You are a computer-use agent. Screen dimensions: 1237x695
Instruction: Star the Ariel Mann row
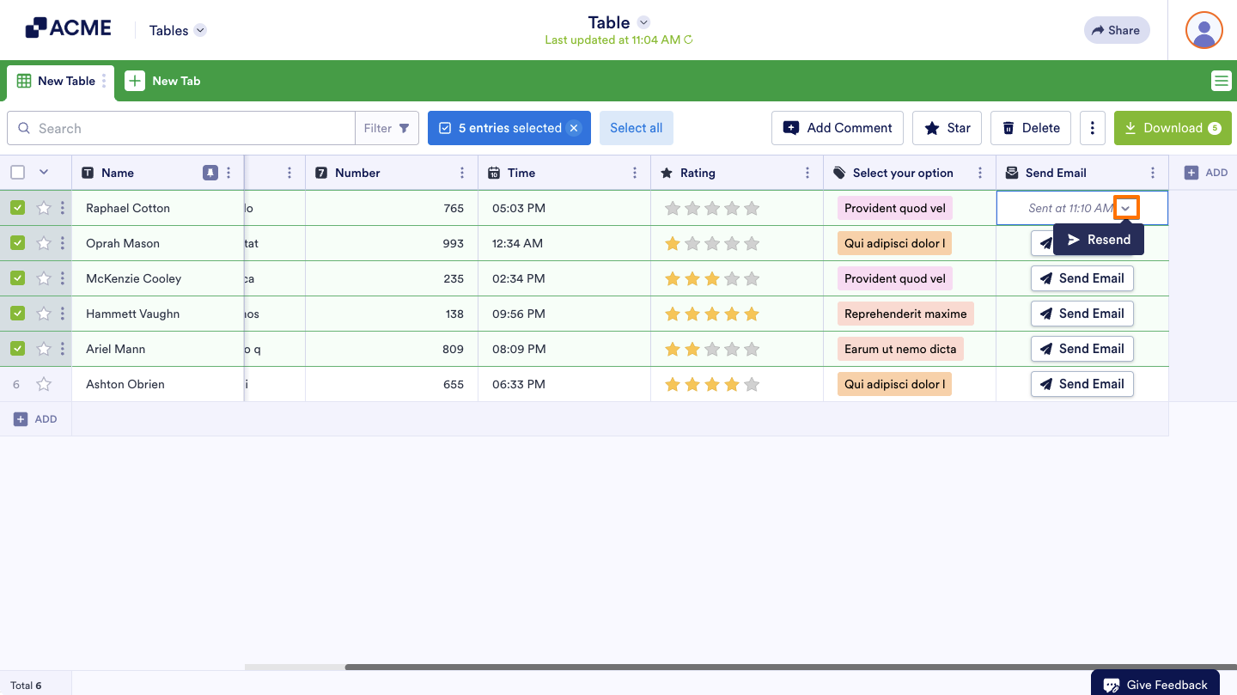pyautogui.click(x=44, y=349)
